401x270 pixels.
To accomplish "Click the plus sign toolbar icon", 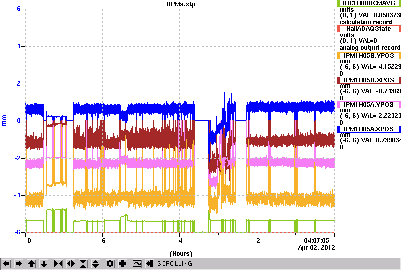I will tap(122, 264).
